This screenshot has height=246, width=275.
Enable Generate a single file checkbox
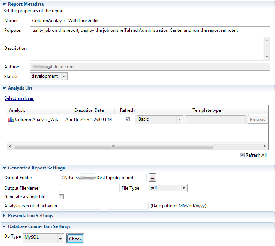click(x=62, y=197)
